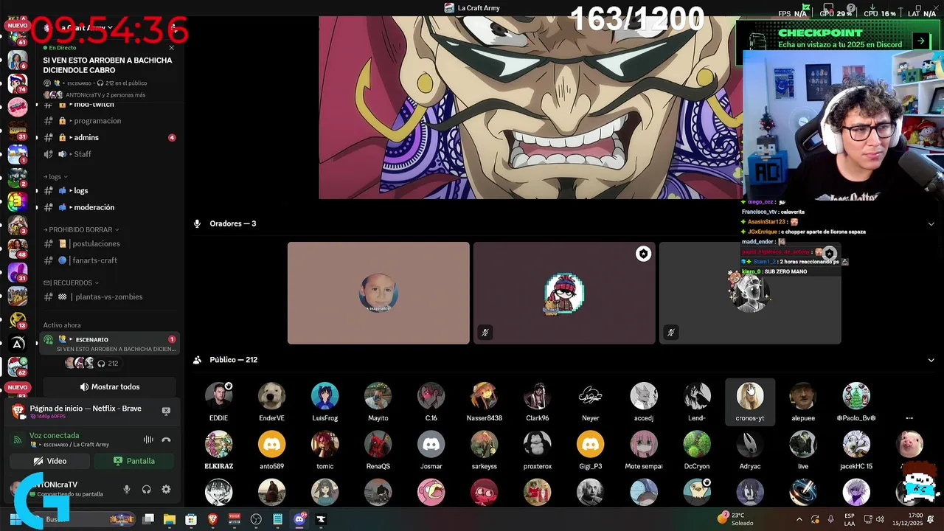Toggle the Vídeo camera button

[x=50, y=461]
